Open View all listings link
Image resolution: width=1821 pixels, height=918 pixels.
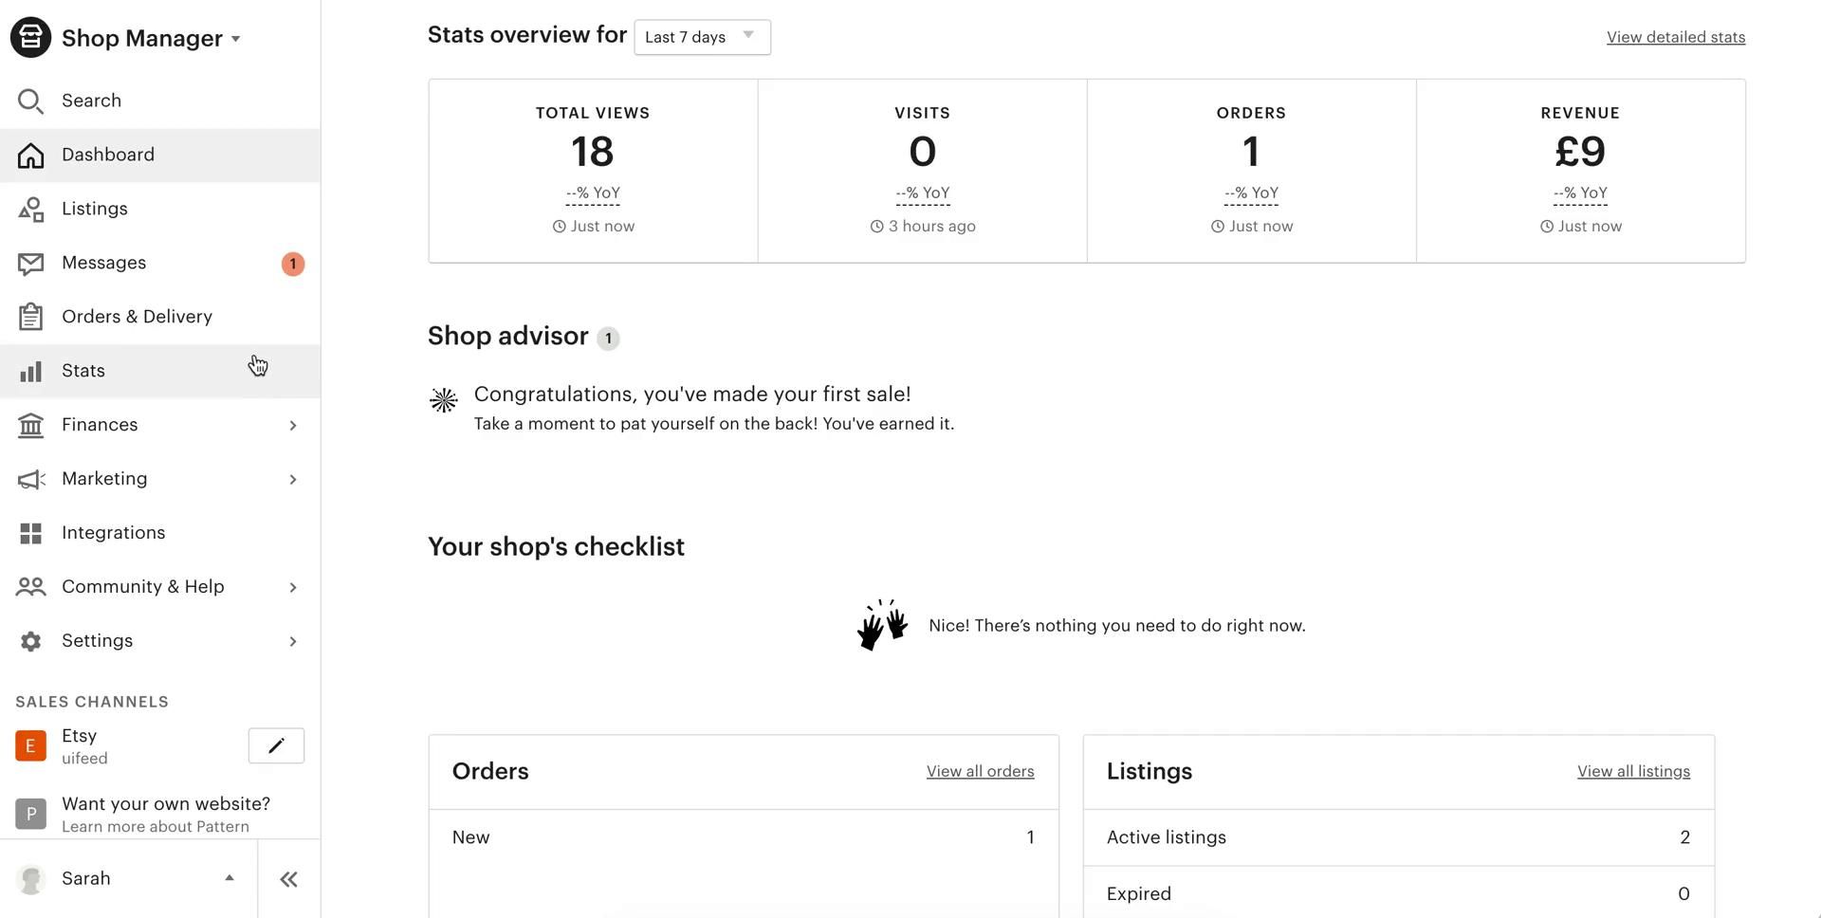(1633, 772)
